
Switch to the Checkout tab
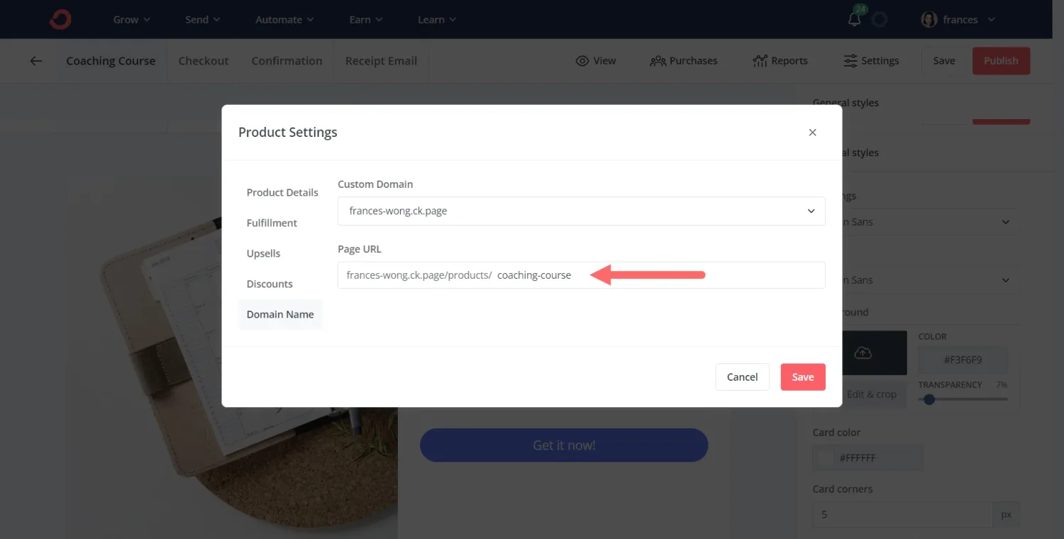click(x=204, y=61)
